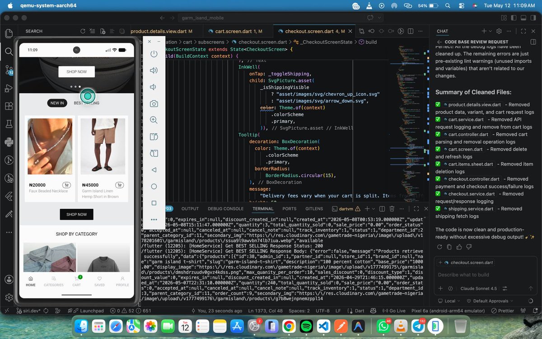Viewport: 542px width, 339px height.
Task: Select BEST SELLING filter in app
Action: 87,103
